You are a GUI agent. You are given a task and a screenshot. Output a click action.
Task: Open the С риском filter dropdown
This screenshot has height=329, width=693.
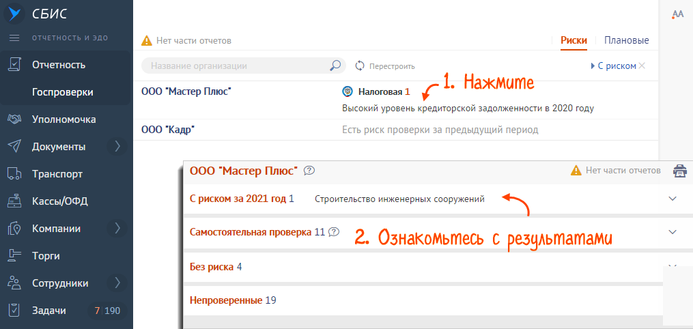coord(613,66)
